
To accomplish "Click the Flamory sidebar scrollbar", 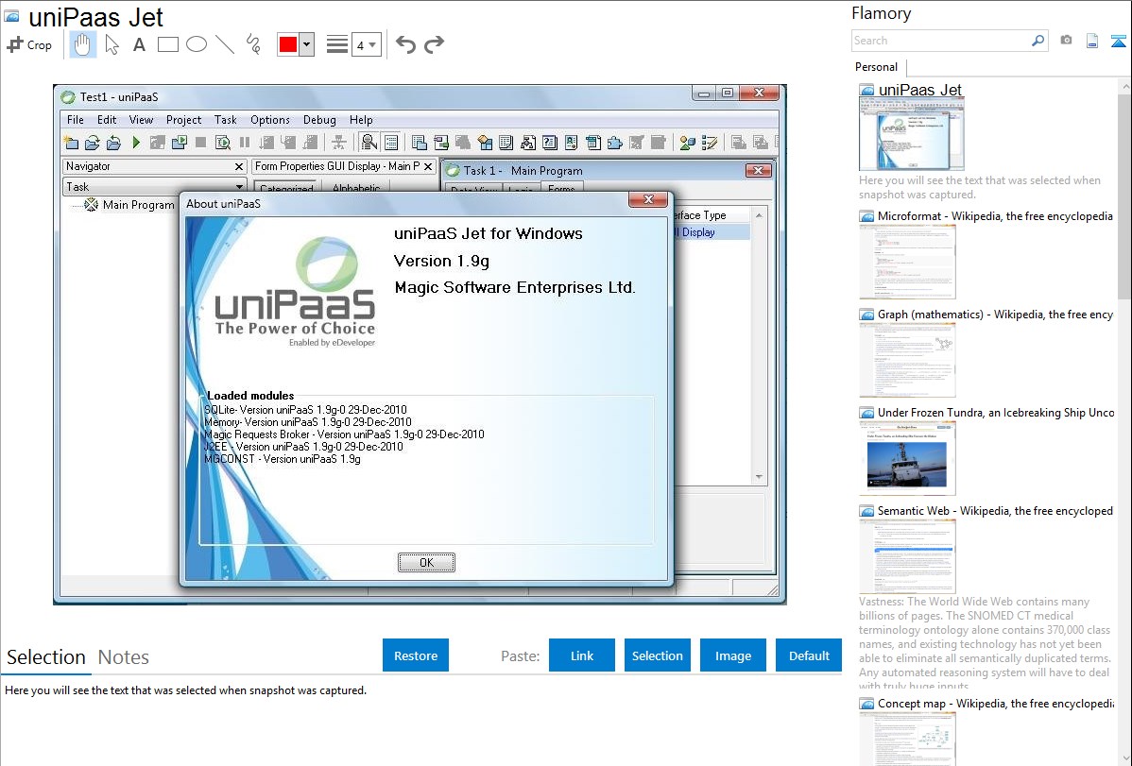I will coord(1124,195).
